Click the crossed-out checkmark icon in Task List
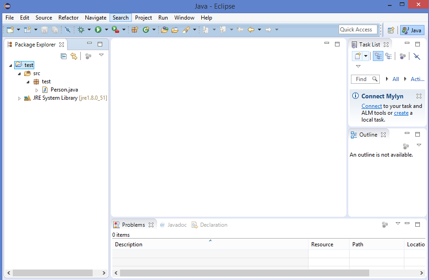 [417, 56]
